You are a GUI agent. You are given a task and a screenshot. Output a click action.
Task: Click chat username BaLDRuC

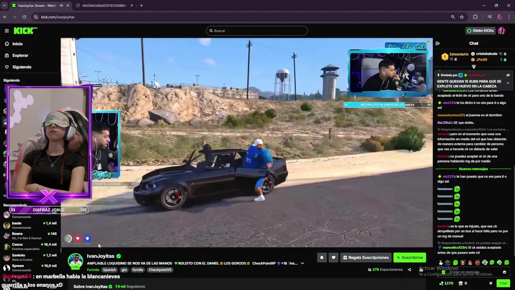[445, 122]
